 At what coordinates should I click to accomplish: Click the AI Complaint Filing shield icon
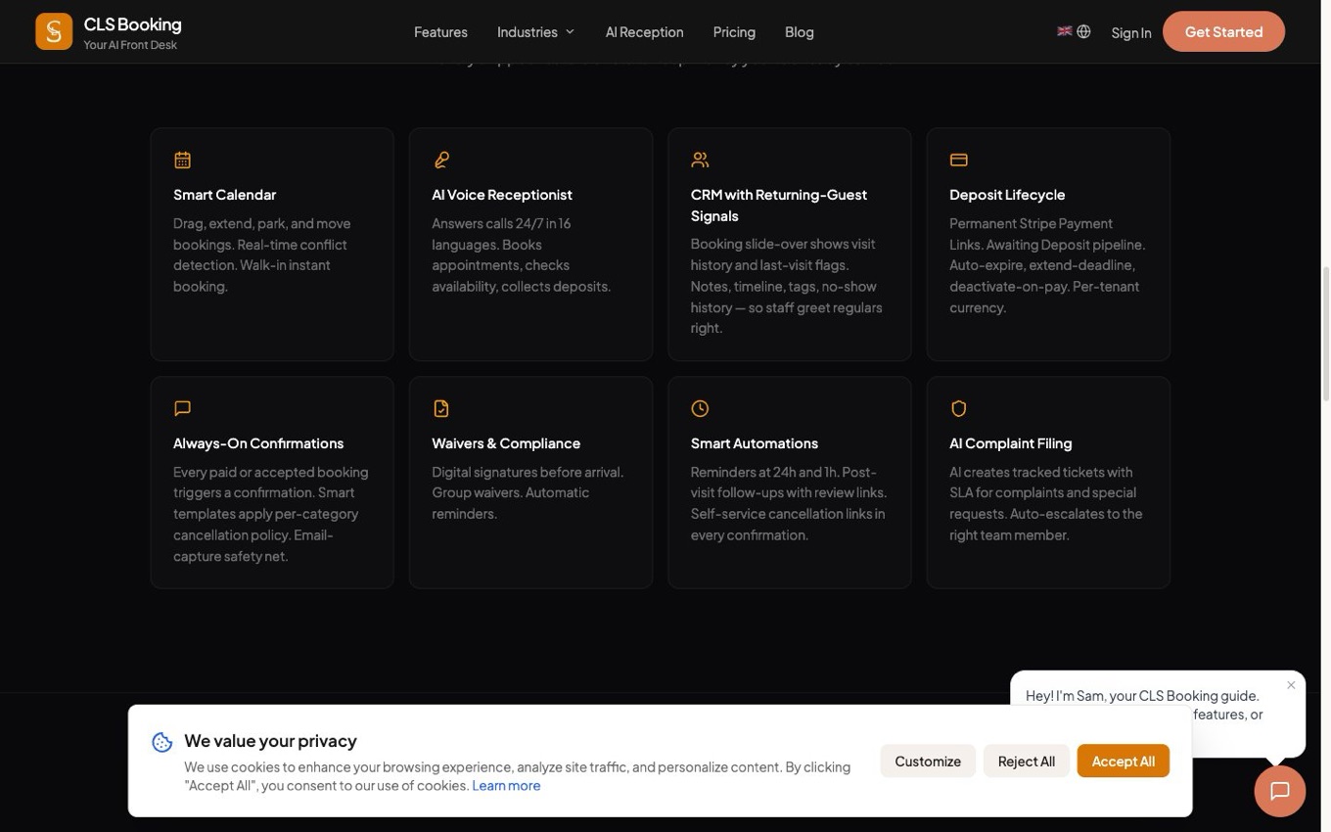click(x=959, y=408)
